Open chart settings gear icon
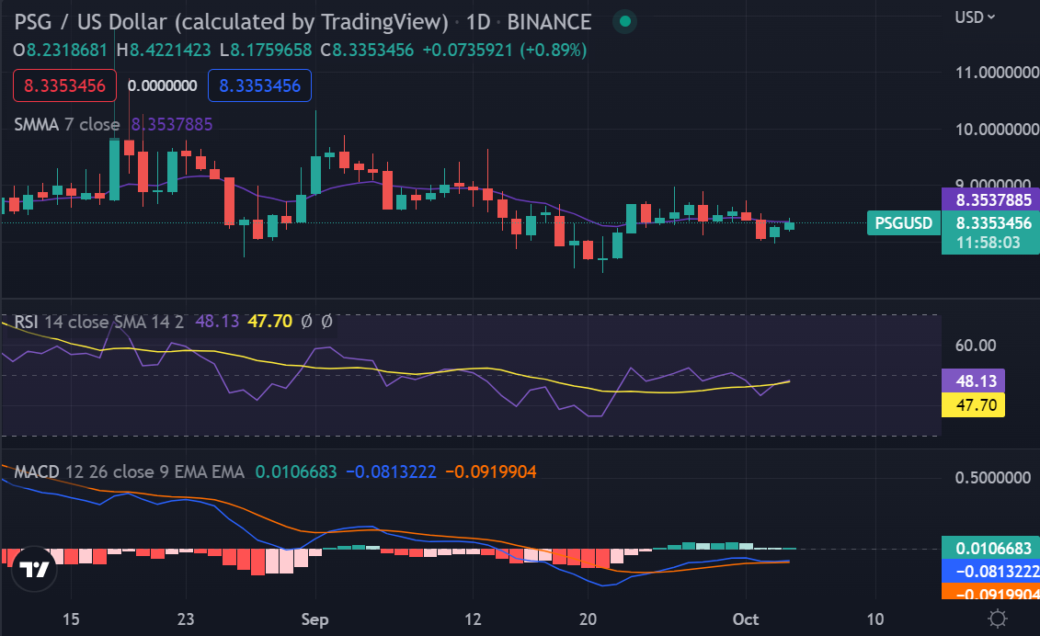The width and height of the screenshot is (1040, 636). [997, 619]
